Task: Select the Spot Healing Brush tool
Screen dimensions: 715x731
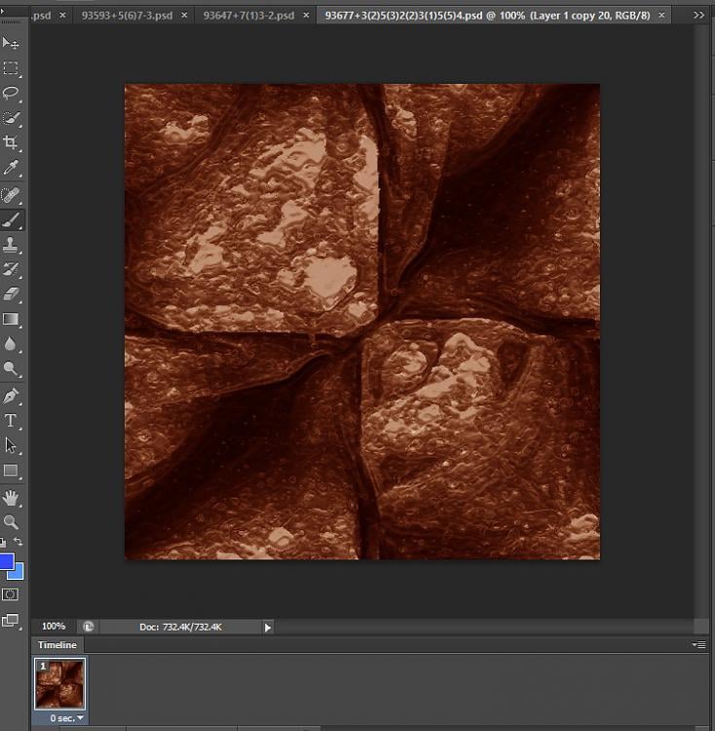Action: coord(11,195)
